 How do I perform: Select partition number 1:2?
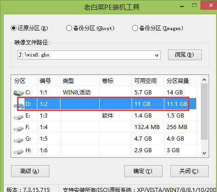pos(44,104)
